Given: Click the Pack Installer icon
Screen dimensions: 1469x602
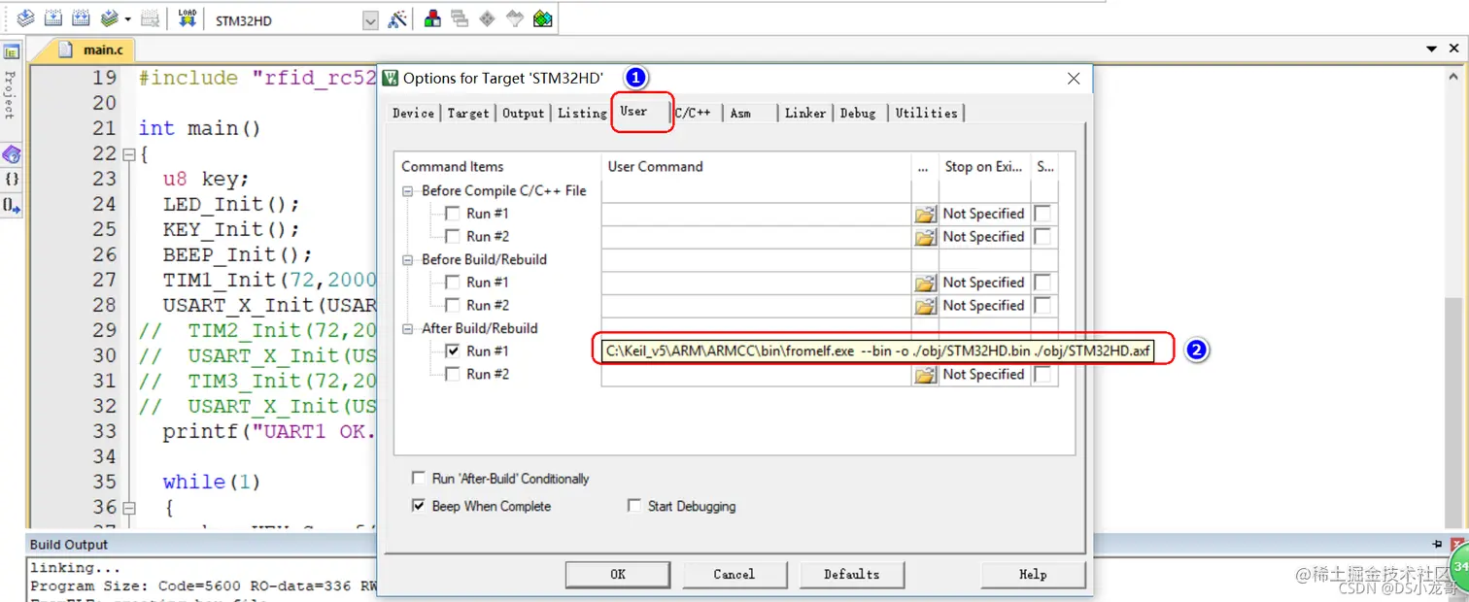Looking at the screenshot, I should point(543,19).
